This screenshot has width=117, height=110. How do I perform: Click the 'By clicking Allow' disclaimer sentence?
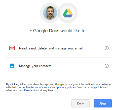coord(58,84)
